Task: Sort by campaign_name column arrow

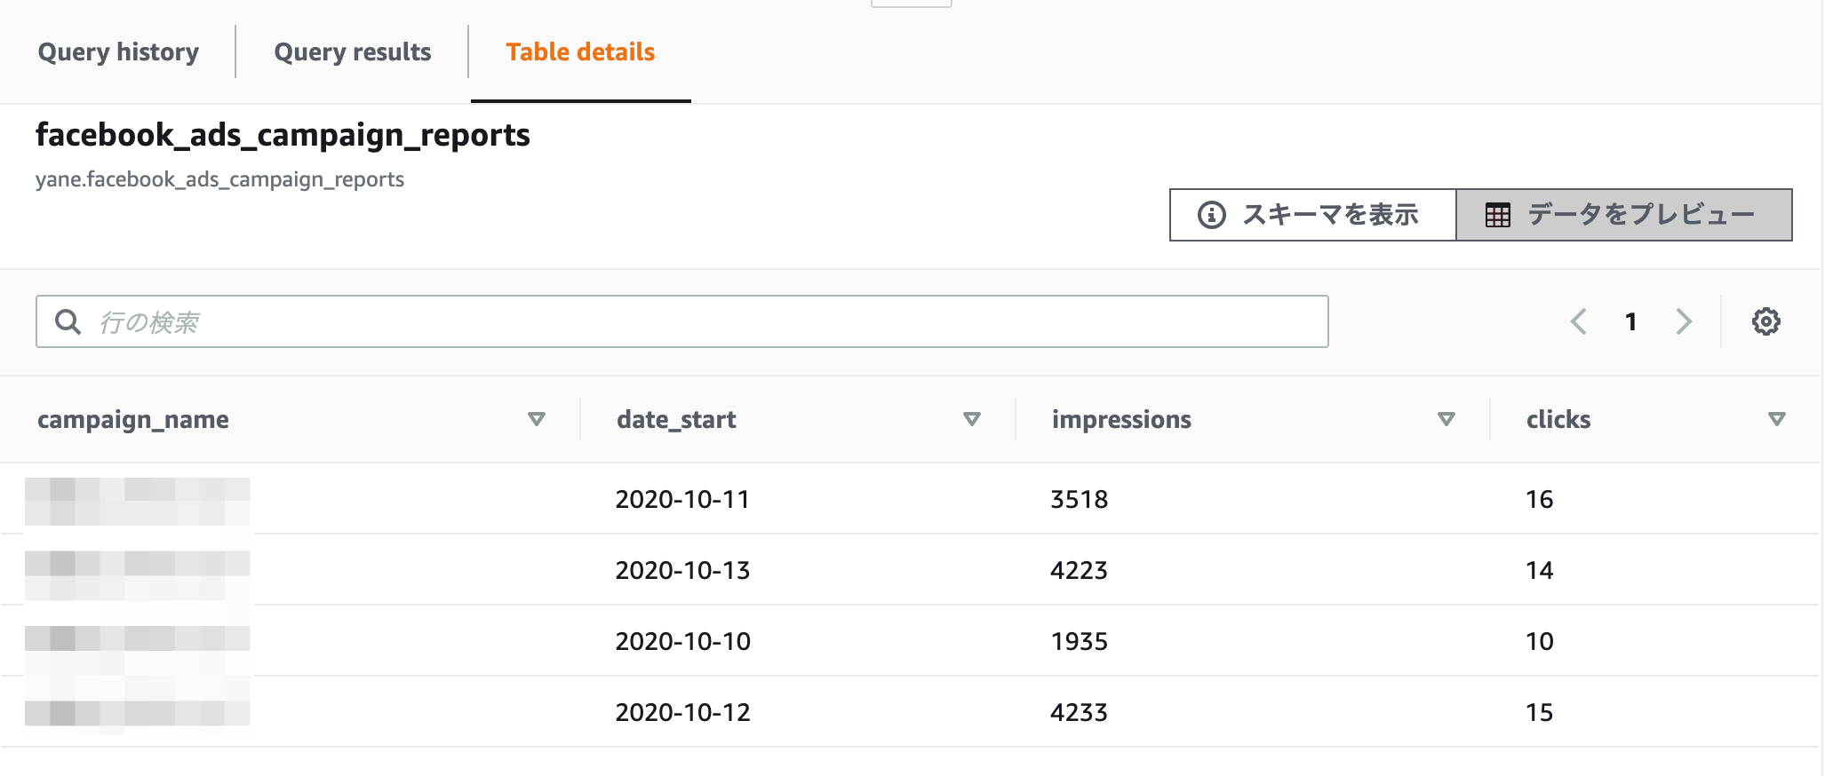Action: pyautogui.click(x=537, y=419)
